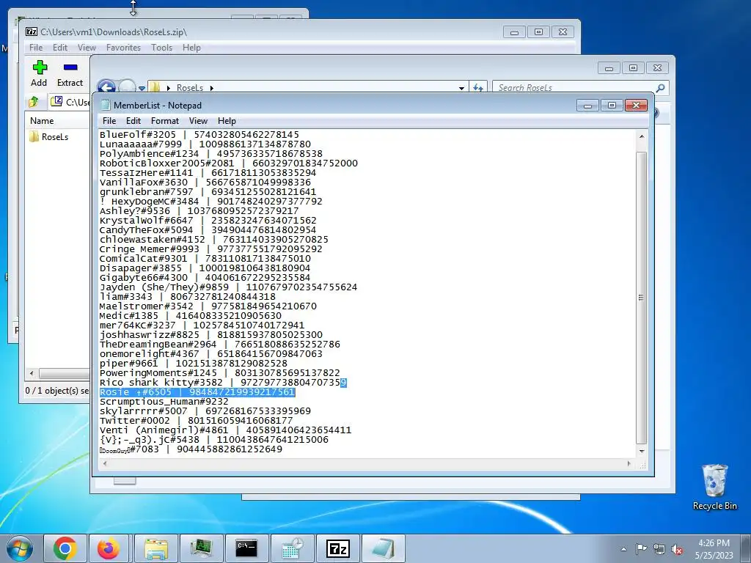Click the Gigabyte66#4300 line
751x563 pixels.
(205, 277)
